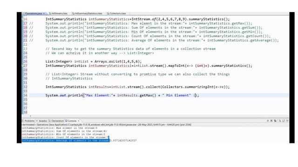298x167 pixels.
Task: Click misspelled word 'promtive' on line 29
Action: tap(148, 74)
